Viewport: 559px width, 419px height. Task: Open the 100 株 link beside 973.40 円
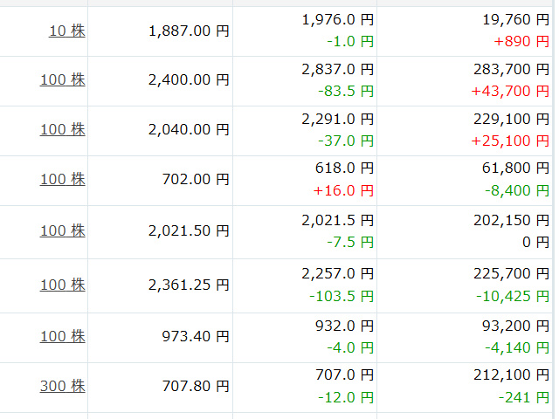click(63, 336)
